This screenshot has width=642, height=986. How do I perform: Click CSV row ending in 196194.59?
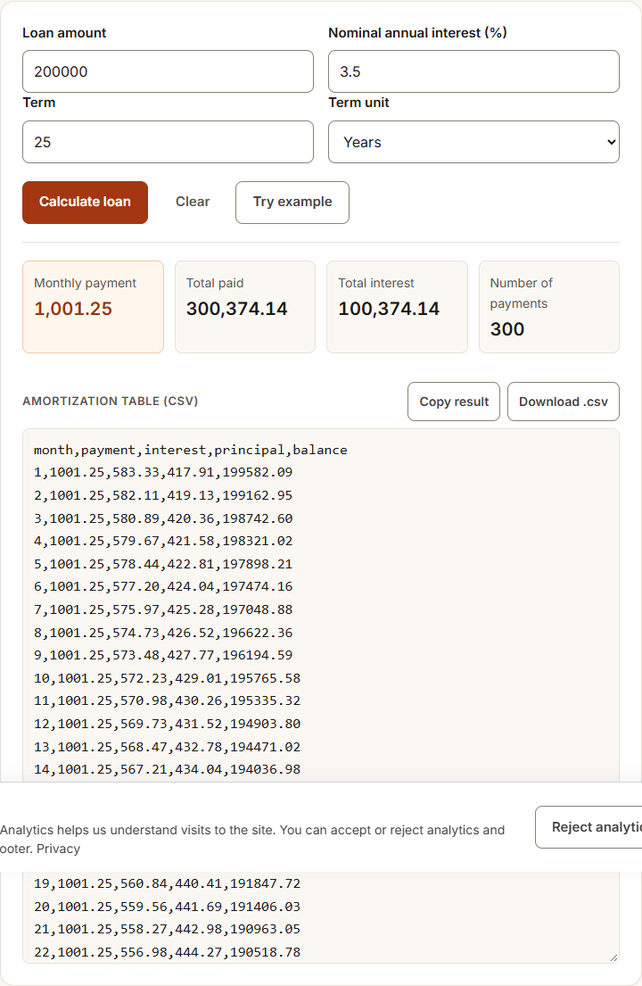(163, 655)
